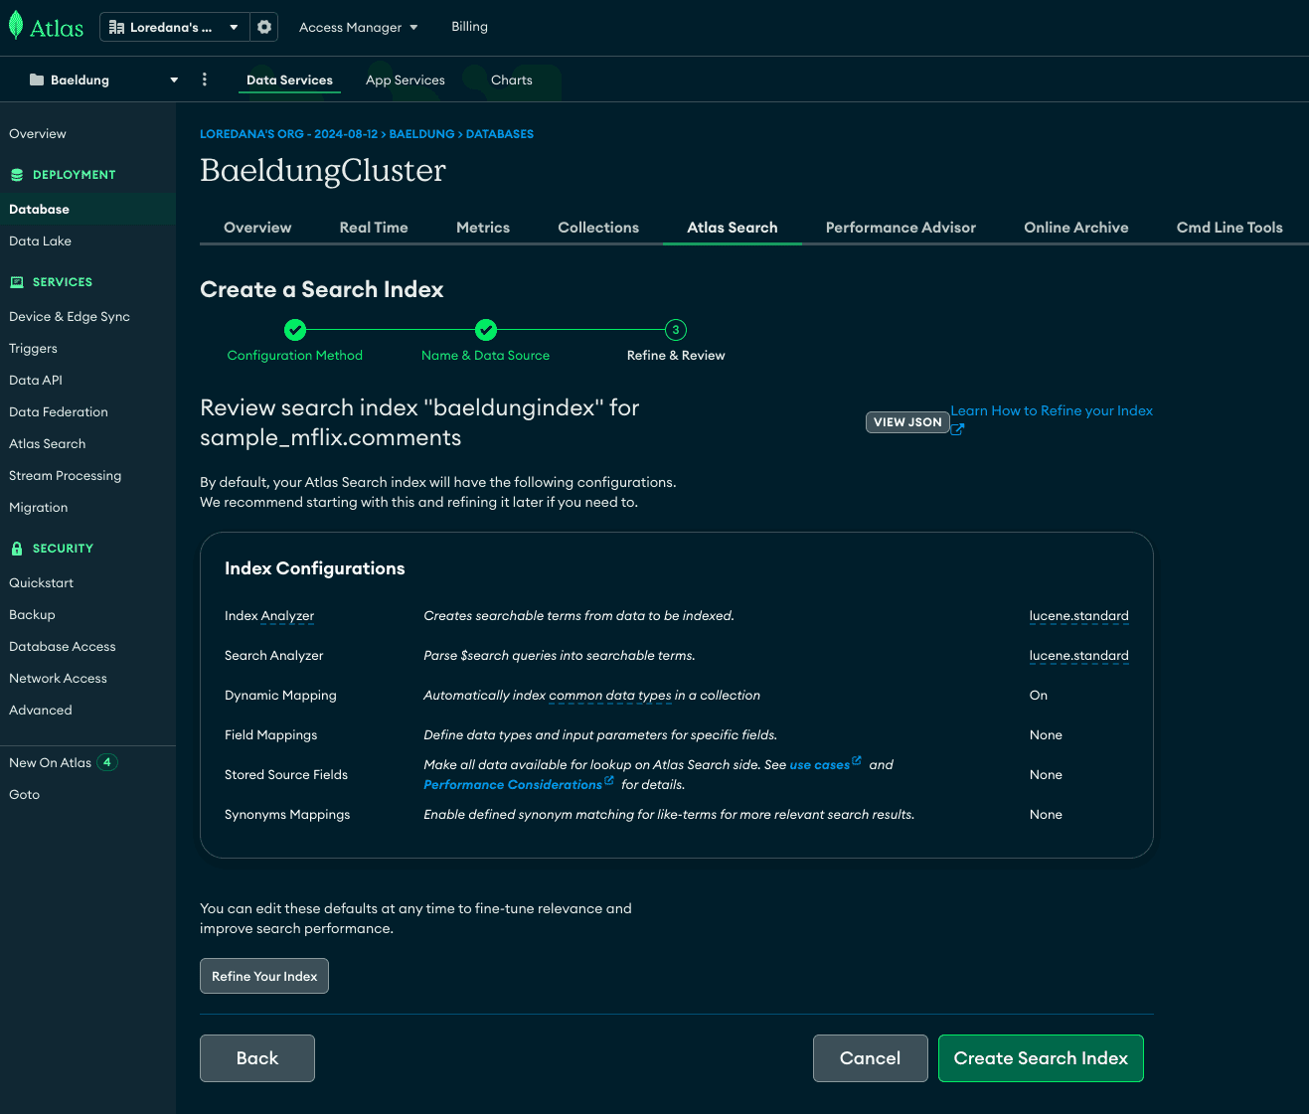The height and width of the screenshot is (1114, 1309).
Task: Click the New On Atlas count badge 4
Action: (107, 762)
